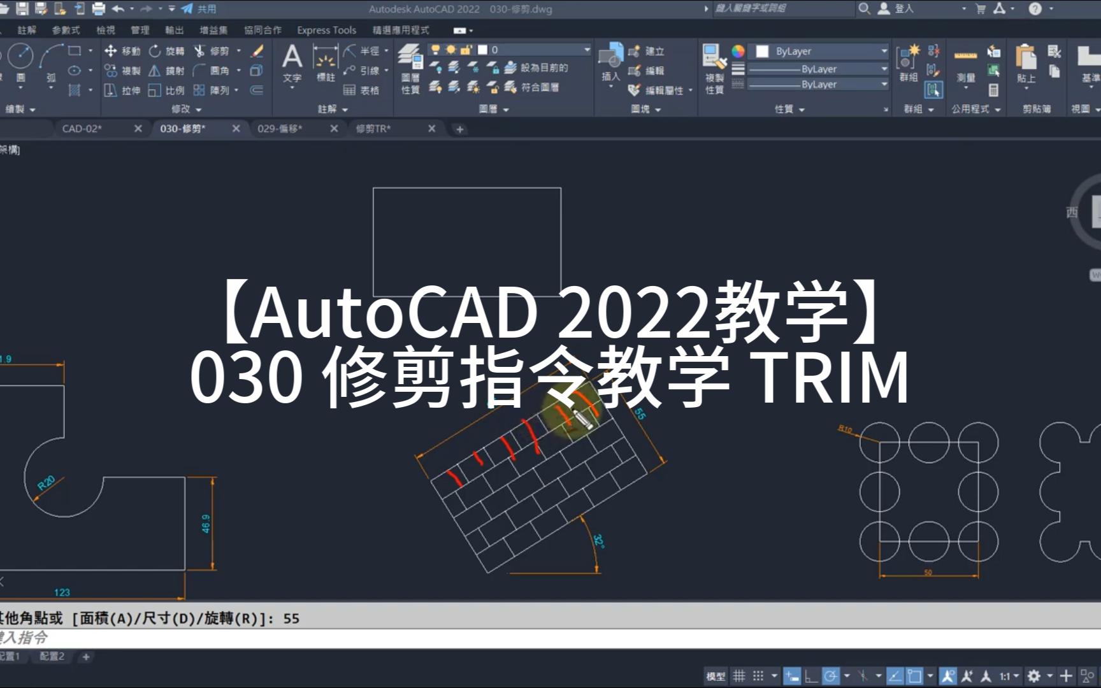Toggle drawing grid display in status bar
This screenshot has height=688, width=1101.
tap(739, 676)
